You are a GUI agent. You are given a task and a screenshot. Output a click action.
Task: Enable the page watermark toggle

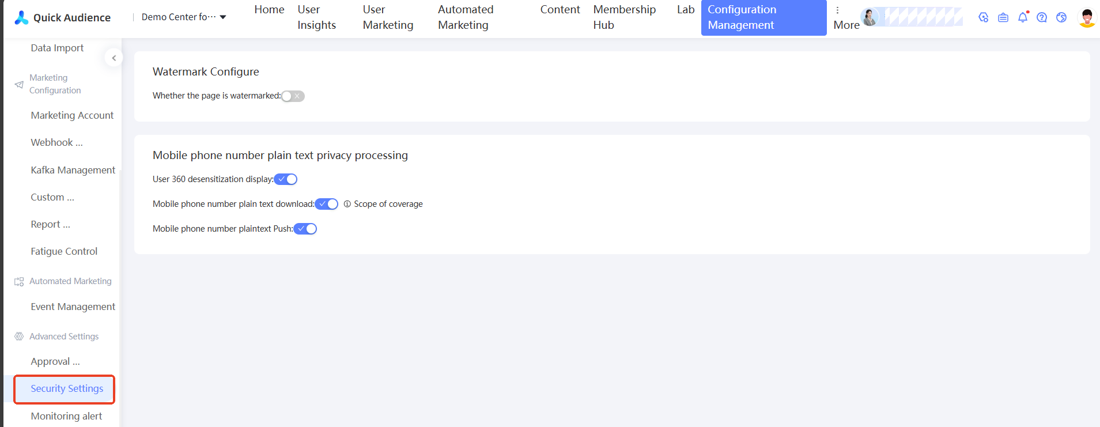point(293,96)
